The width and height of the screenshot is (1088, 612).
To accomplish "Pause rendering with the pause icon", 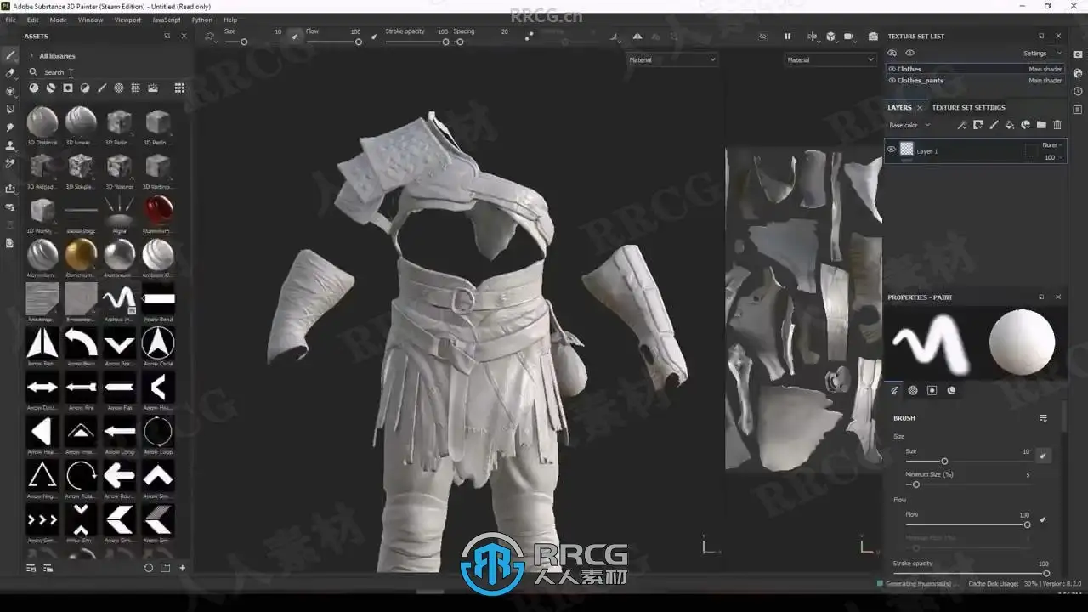I will tap(787, 37).
